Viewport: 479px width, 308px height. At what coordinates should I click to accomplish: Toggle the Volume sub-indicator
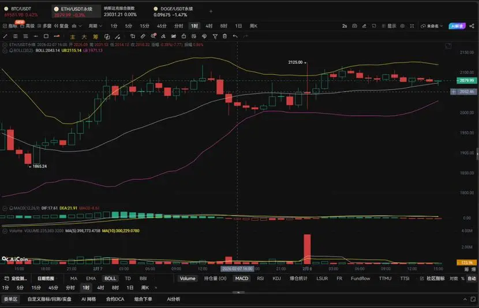[188, 279]
